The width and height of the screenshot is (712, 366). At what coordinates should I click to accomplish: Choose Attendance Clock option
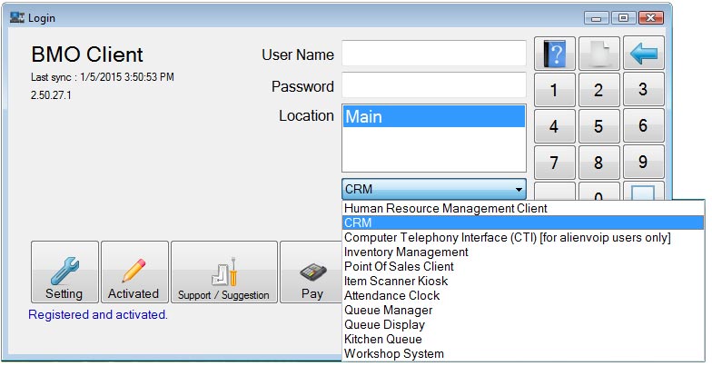coord(523,296)
